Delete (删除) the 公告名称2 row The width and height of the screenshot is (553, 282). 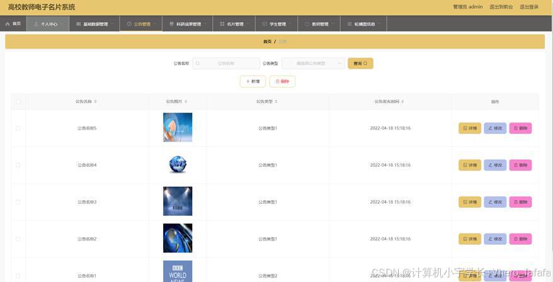[x=520, y=239]
